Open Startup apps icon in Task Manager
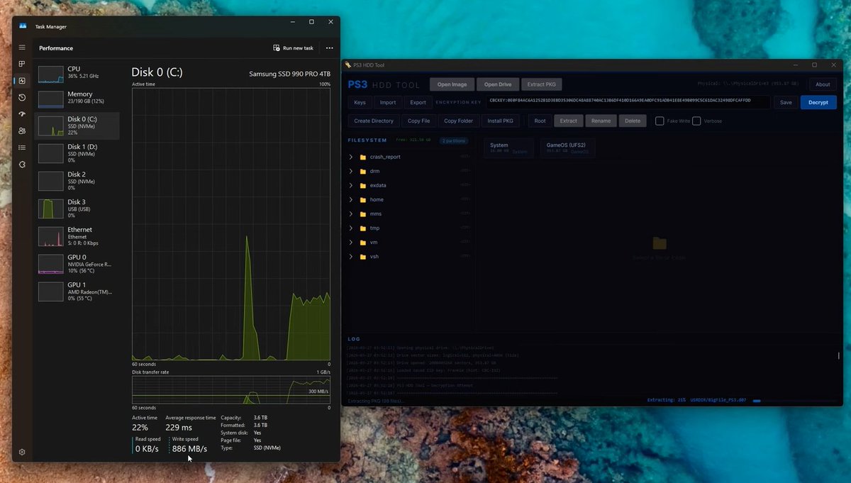Image resolution: width=851 pixels, height=483 pixels. coord(22,114)
